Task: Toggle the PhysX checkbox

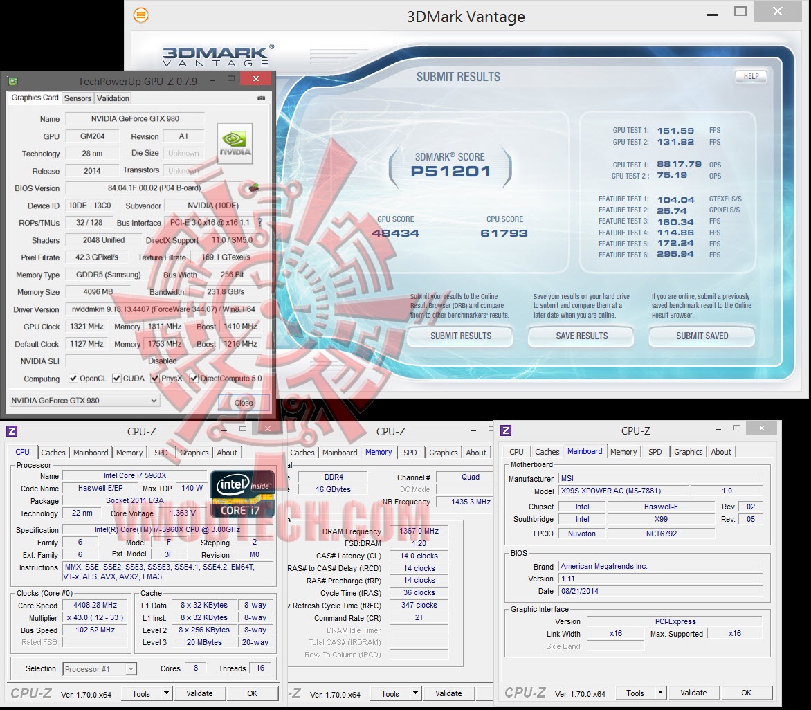Action: pos(154,379)
